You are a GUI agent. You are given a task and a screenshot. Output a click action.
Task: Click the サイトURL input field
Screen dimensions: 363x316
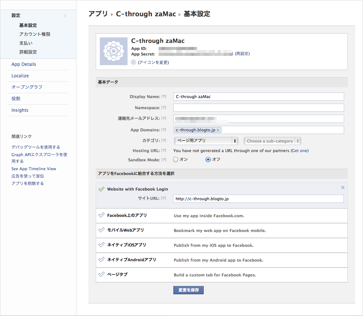coord(258,199)
